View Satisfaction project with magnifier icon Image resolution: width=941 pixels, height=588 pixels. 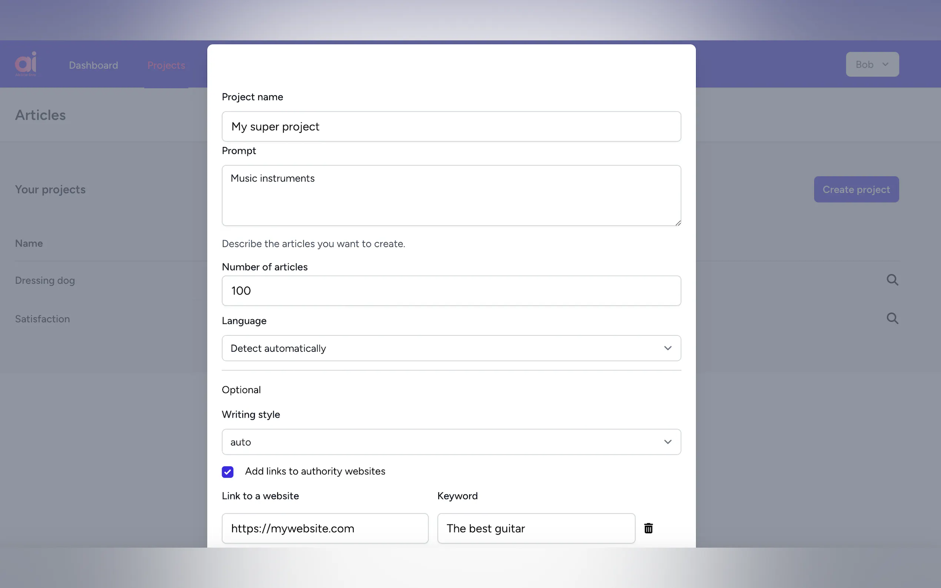click(892, 318)
